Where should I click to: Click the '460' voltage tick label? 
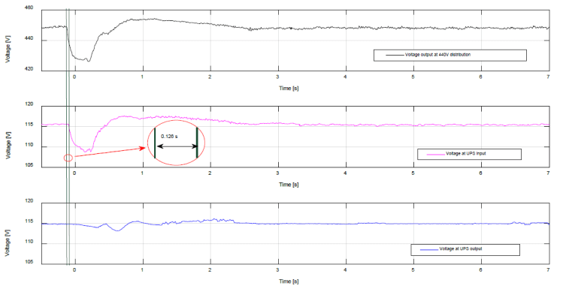[x=29, y=8]
